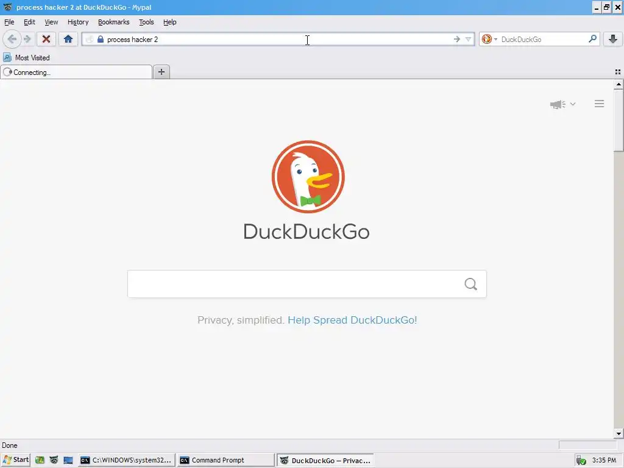This screenshot has width=624, height=468.
Task: Open the File menu
Action: 9,22
